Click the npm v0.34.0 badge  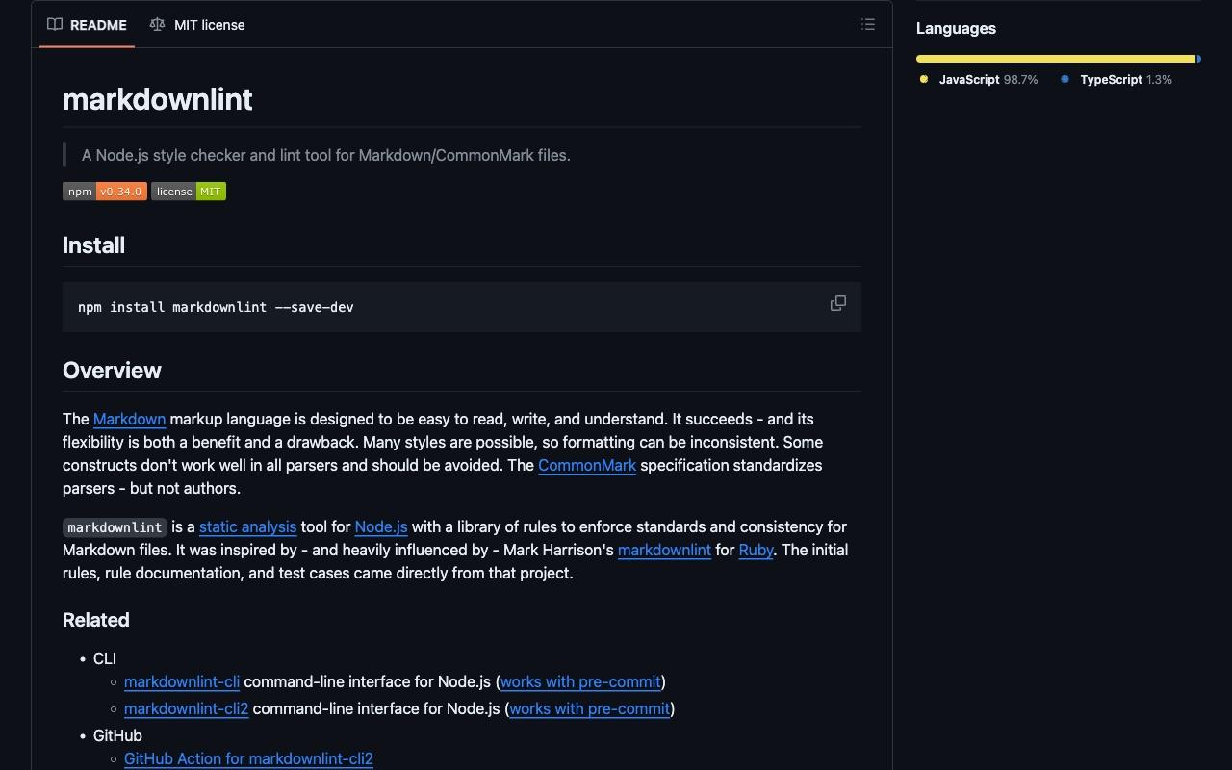coord(105,192)
